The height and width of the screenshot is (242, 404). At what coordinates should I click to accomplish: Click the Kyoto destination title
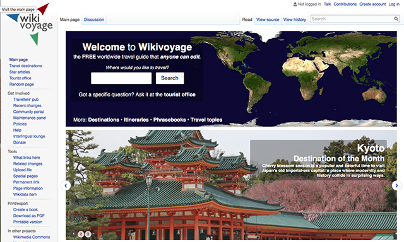click(371, 148)
